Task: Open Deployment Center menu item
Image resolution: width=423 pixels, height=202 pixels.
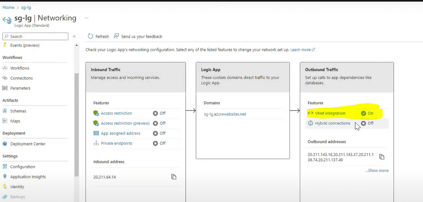Action: (28, 144)
